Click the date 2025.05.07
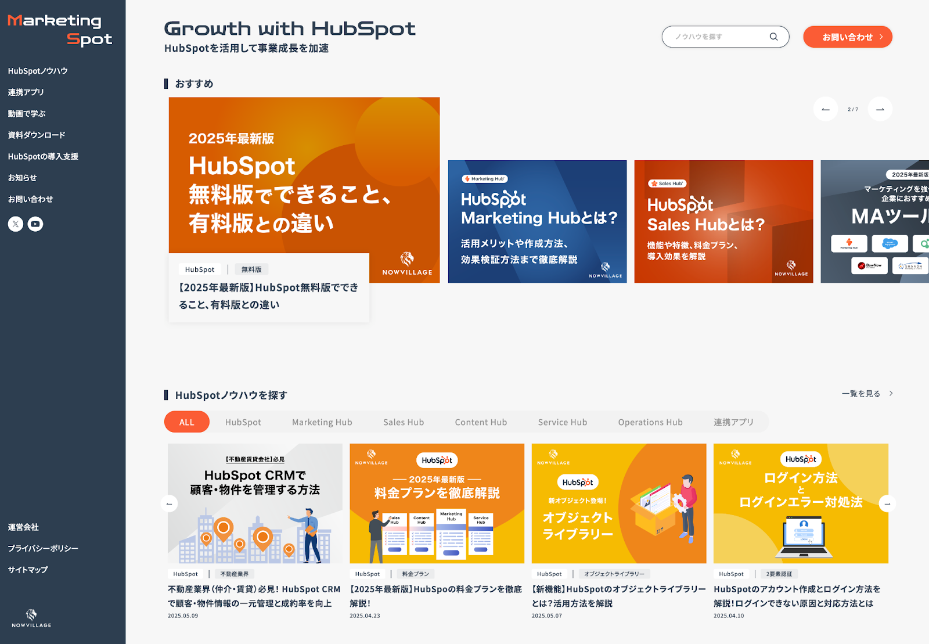 click(x=547, y=616)
